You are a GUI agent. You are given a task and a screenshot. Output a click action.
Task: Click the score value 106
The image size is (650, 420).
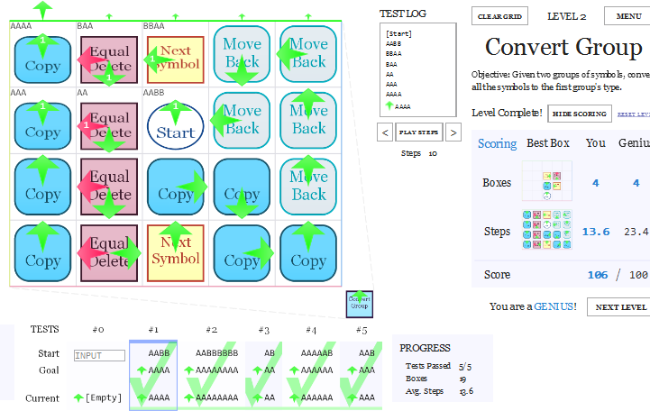click(x=598, y=275)
